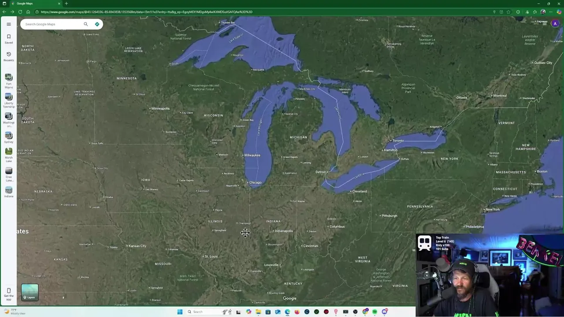Image resolution: width=564 pixels, height=317 pixels.
Task: Open location permissions icon in address bar
Action: [x=494, y=12]
